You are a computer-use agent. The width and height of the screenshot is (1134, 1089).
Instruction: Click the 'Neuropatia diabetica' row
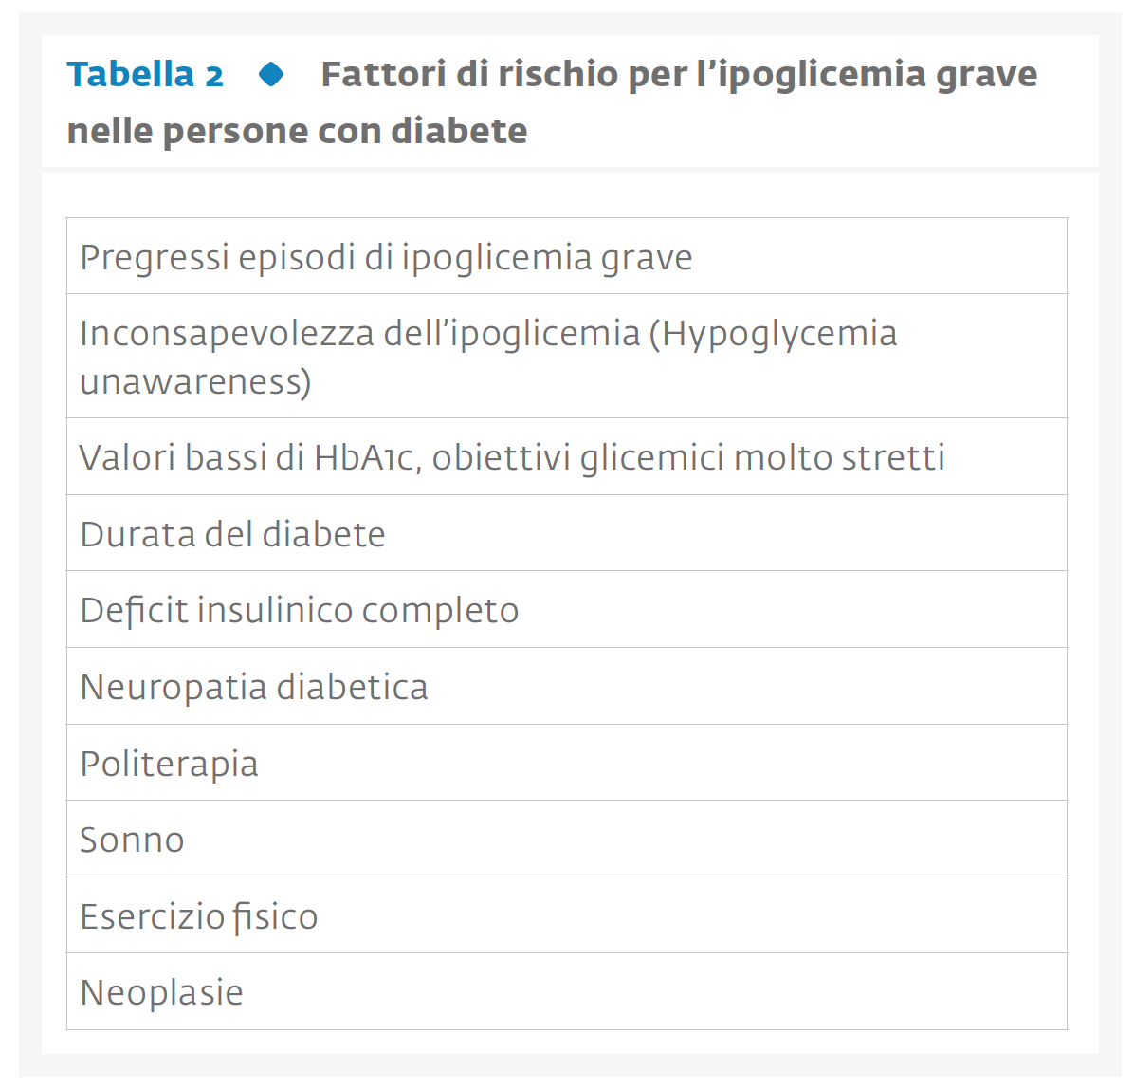[x=566, y=686]
